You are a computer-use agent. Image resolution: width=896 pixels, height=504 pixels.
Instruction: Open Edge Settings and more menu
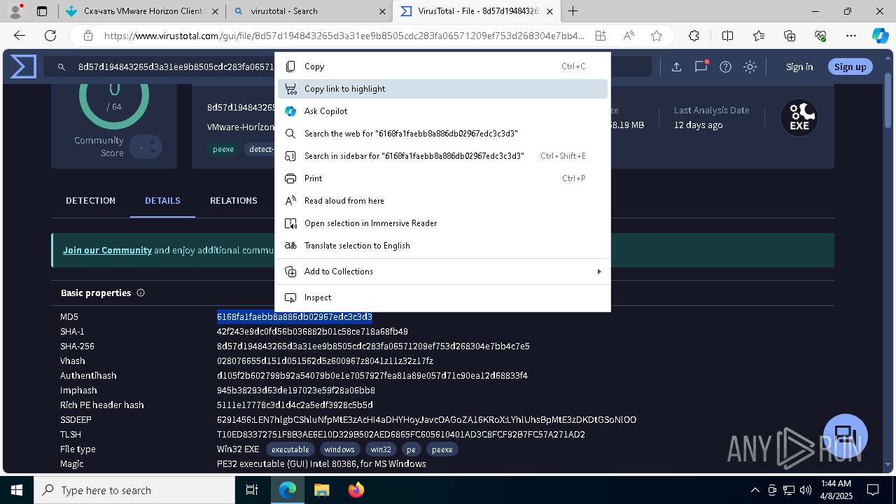[851, 36]
